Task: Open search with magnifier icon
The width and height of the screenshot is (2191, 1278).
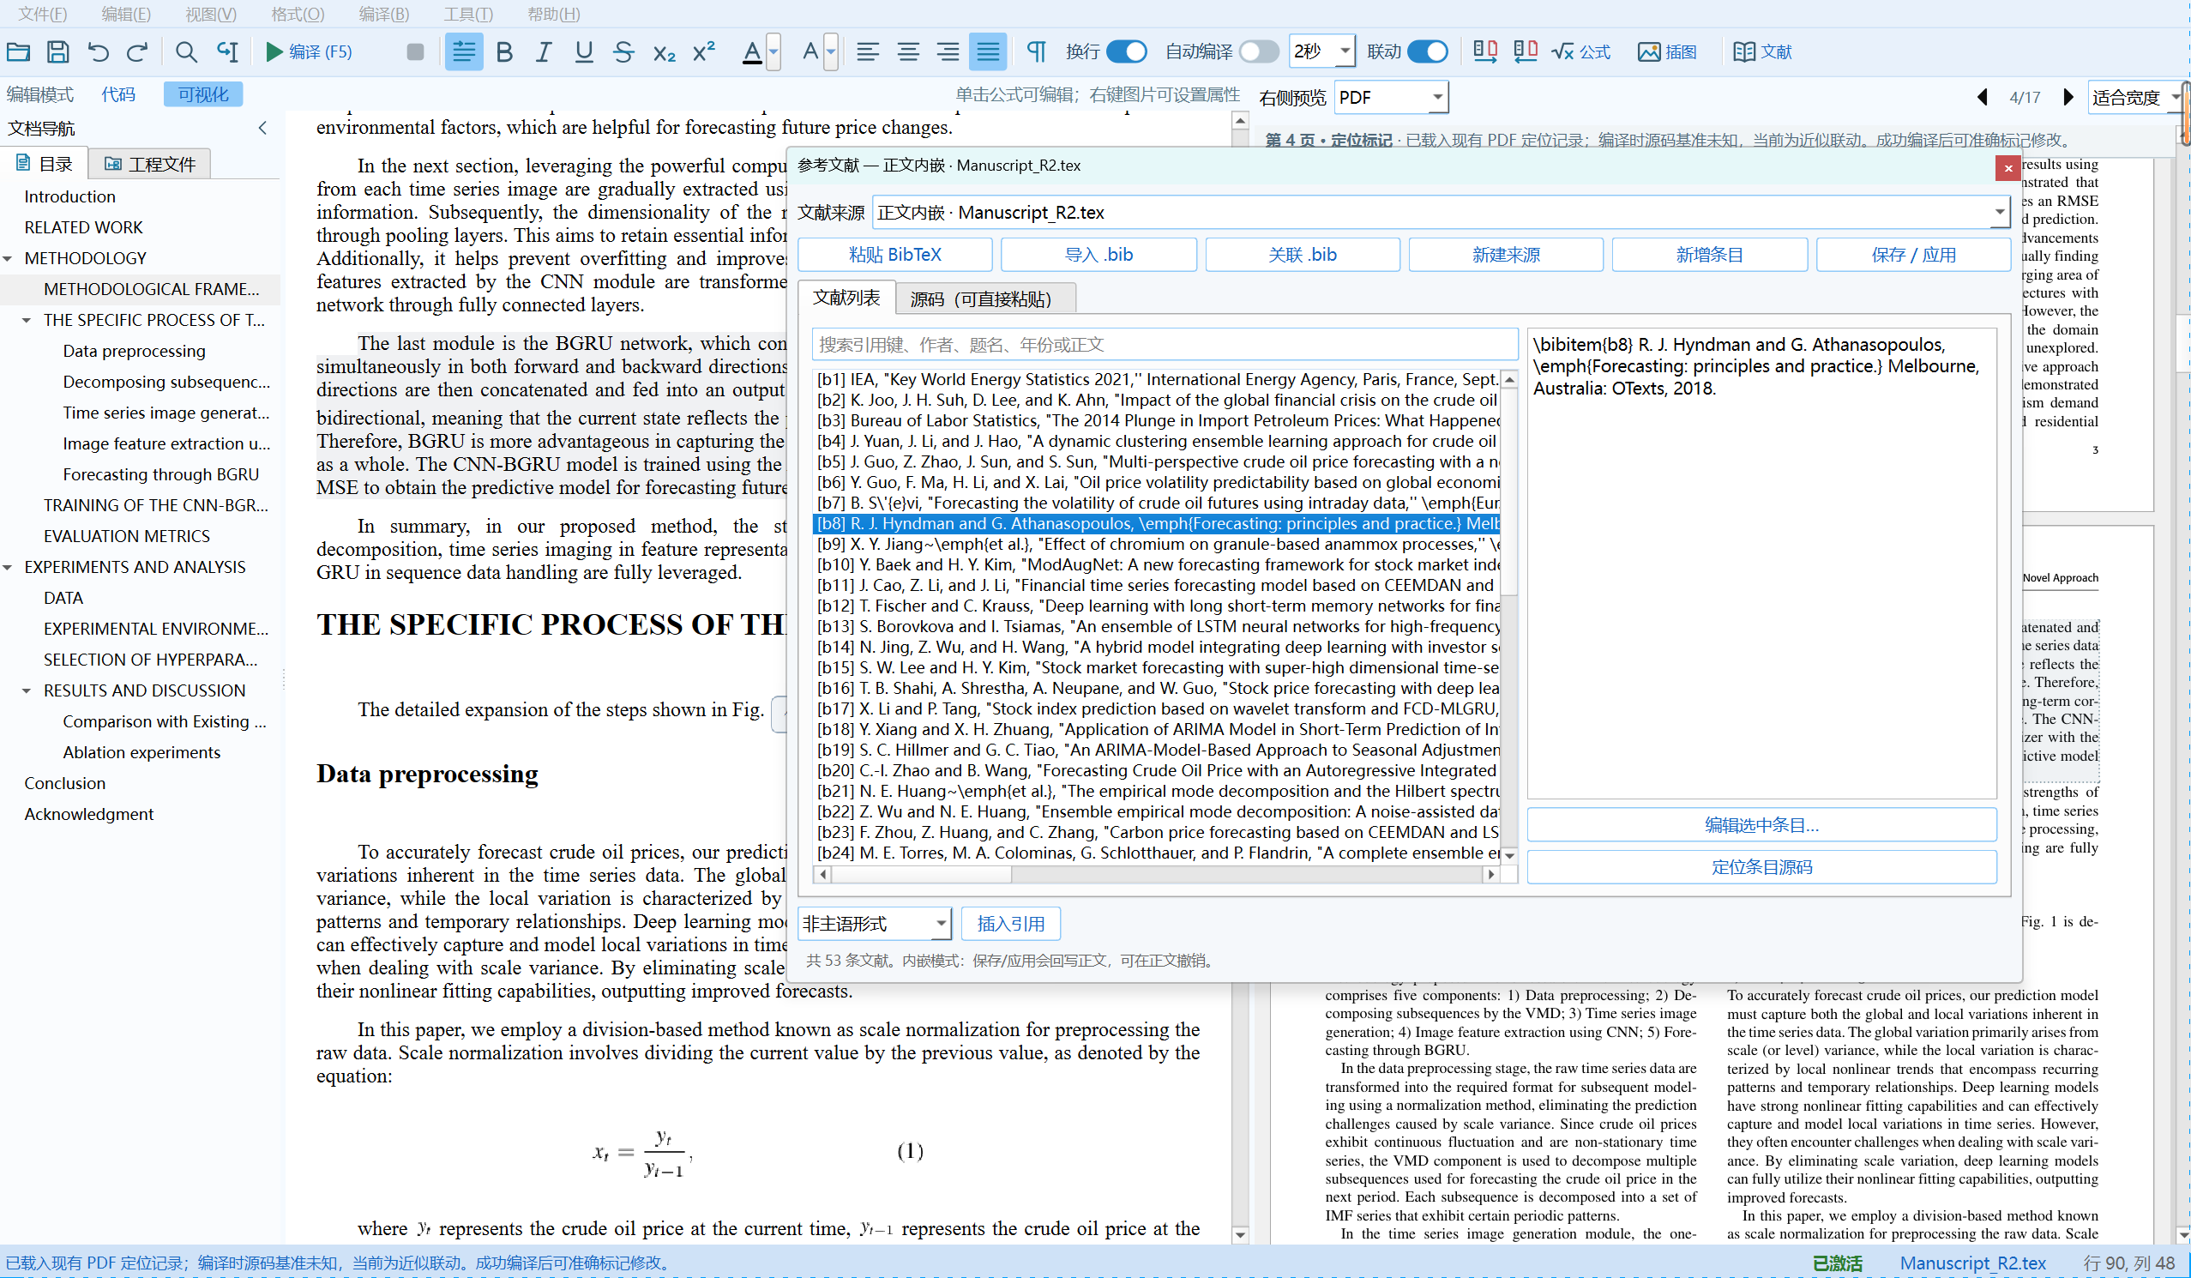Action: [x=185, y=51]
